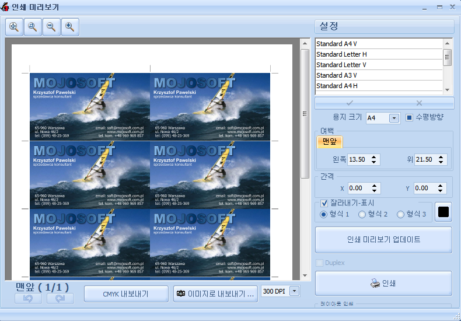Click the next page arrow button

pyautogui.click(x=60, y=299)
